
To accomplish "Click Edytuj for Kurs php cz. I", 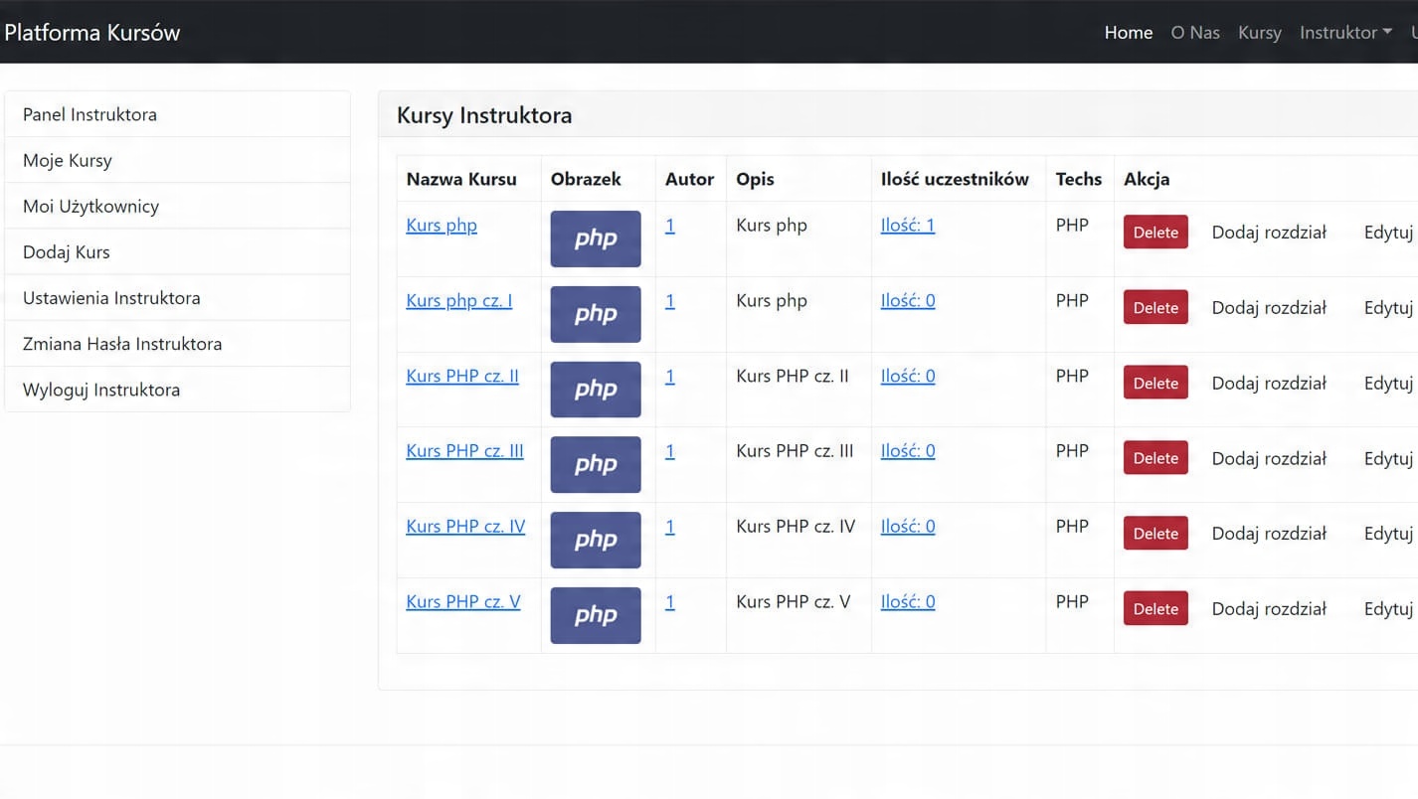I will pos(1388,308).
